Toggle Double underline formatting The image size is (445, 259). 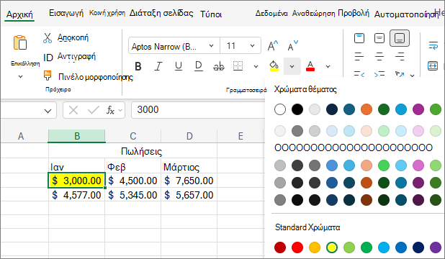[x=198, y=66]
